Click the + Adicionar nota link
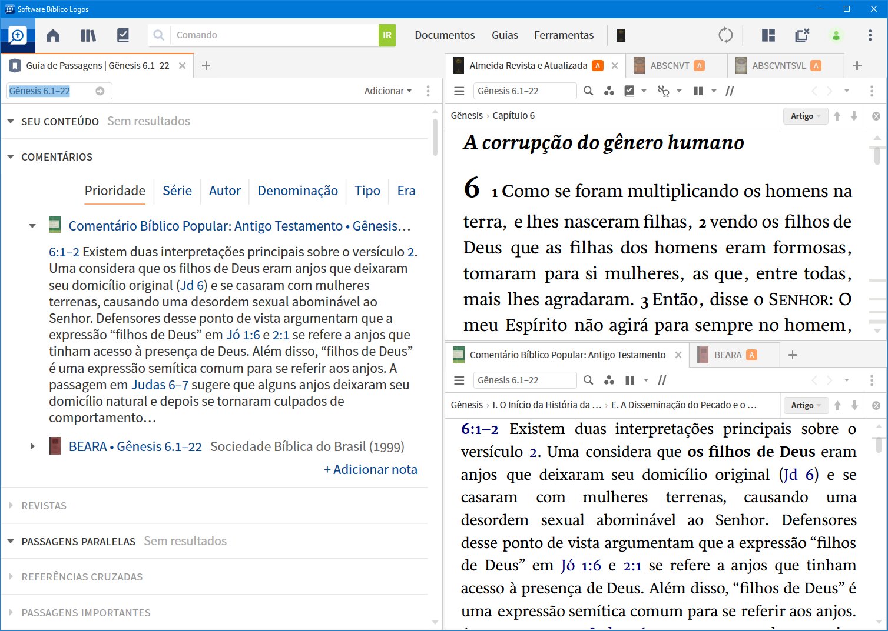Viewport: 888px width, 631px height. (x=370, y=470)
